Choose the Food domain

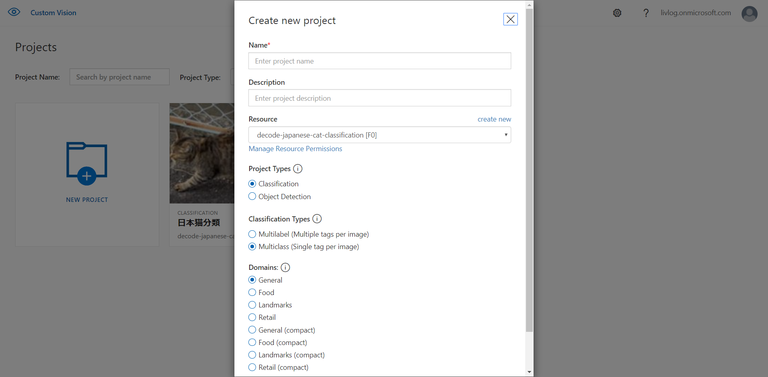(252, 292)
